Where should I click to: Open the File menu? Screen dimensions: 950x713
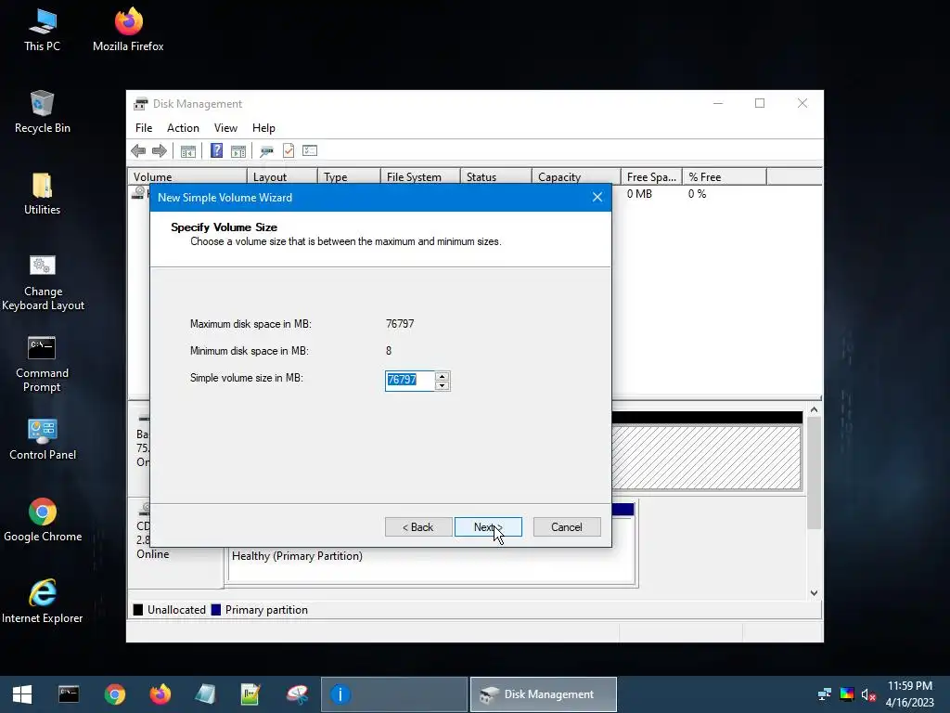point(144,128)
